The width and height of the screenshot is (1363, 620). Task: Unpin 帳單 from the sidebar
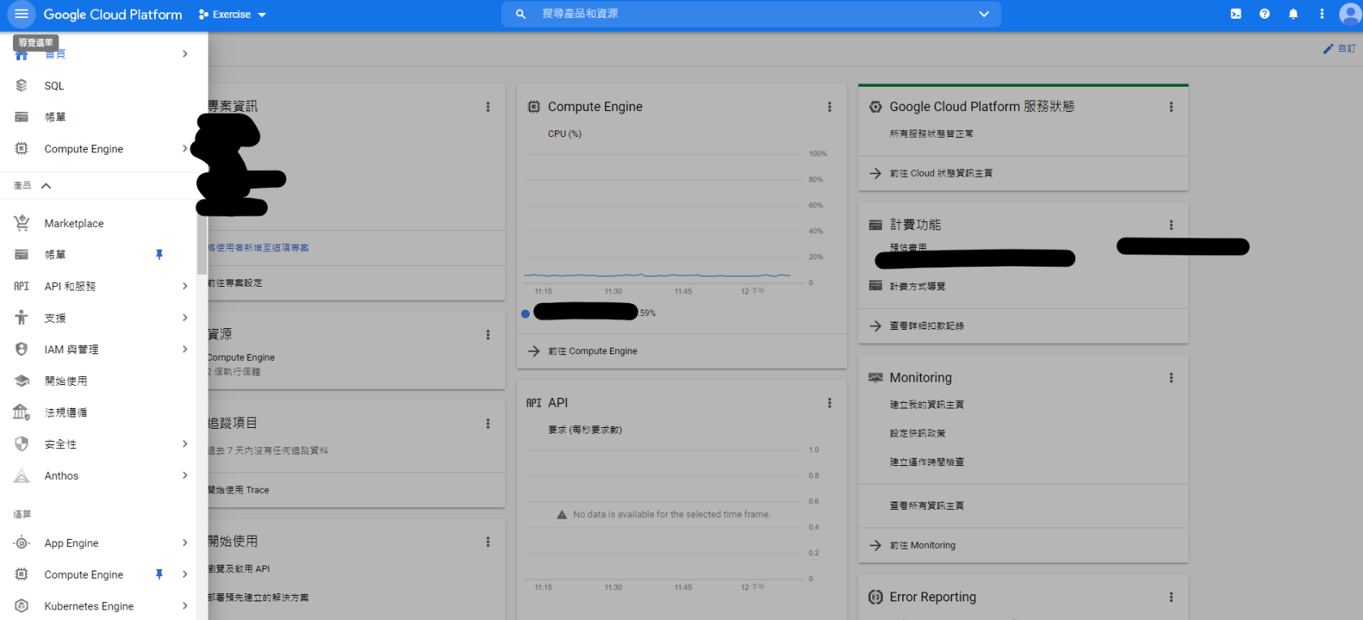click(159, 254)
